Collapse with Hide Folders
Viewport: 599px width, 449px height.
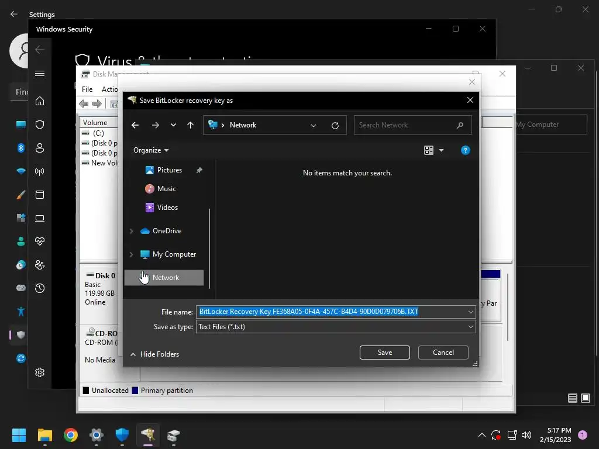click(154, 354)
